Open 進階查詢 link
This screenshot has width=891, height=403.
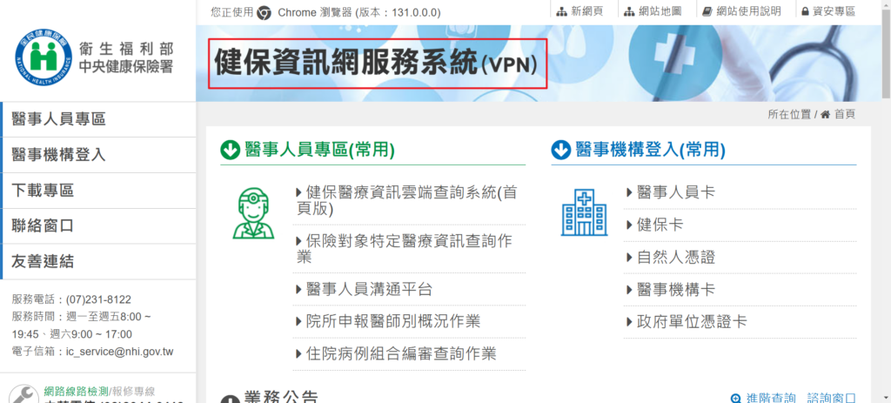tap(771, 399)
